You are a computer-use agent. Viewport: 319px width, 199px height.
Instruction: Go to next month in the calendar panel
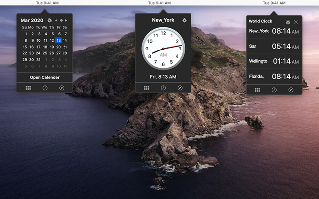click(x=66, y=20)
